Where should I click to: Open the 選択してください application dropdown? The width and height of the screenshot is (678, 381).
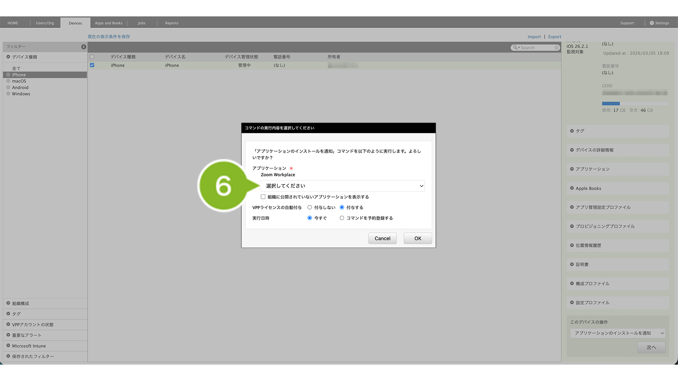(342, 186)
